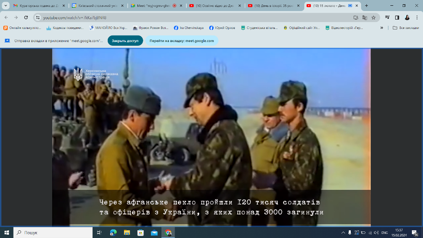Image resolution: width=423 pixels, height=238 pixels.
Task: Click the install app icon in address bar
Action: point(356,18)
